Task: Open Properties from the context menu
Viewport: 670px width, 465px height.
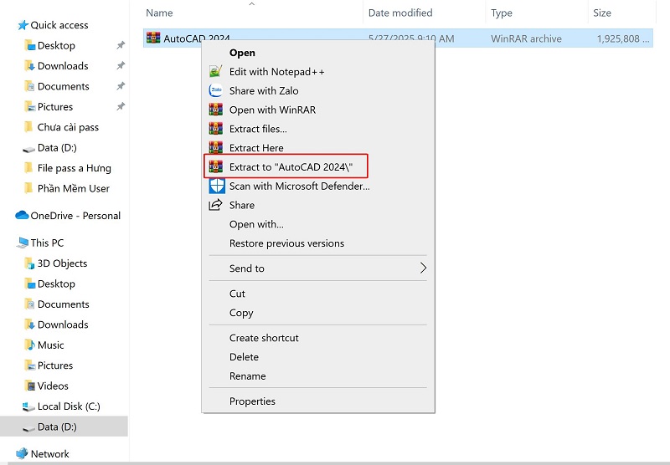Action: pos(252,401)
